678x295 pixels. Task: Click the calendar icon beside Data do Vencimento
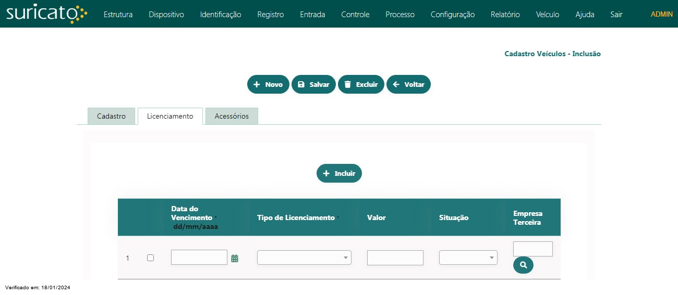pyautogui.click(x=235, y=258)
